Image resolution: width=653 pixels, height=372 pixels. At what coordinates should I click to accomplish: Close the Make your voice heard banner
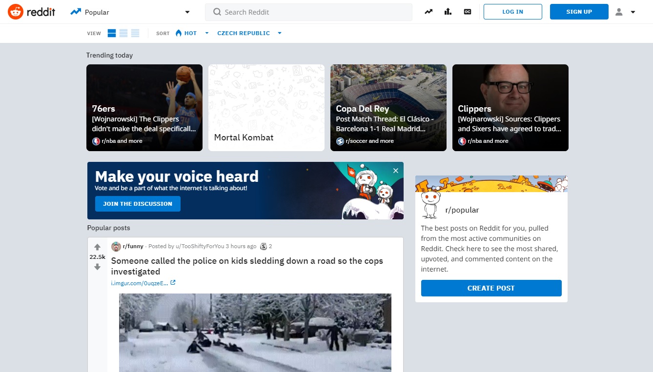396,171
